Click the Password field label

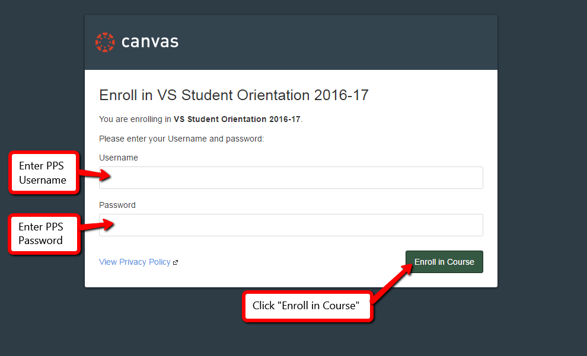[117, 205]
